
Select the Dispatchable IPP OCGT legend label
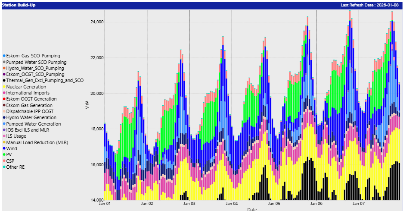coord(29,111)
